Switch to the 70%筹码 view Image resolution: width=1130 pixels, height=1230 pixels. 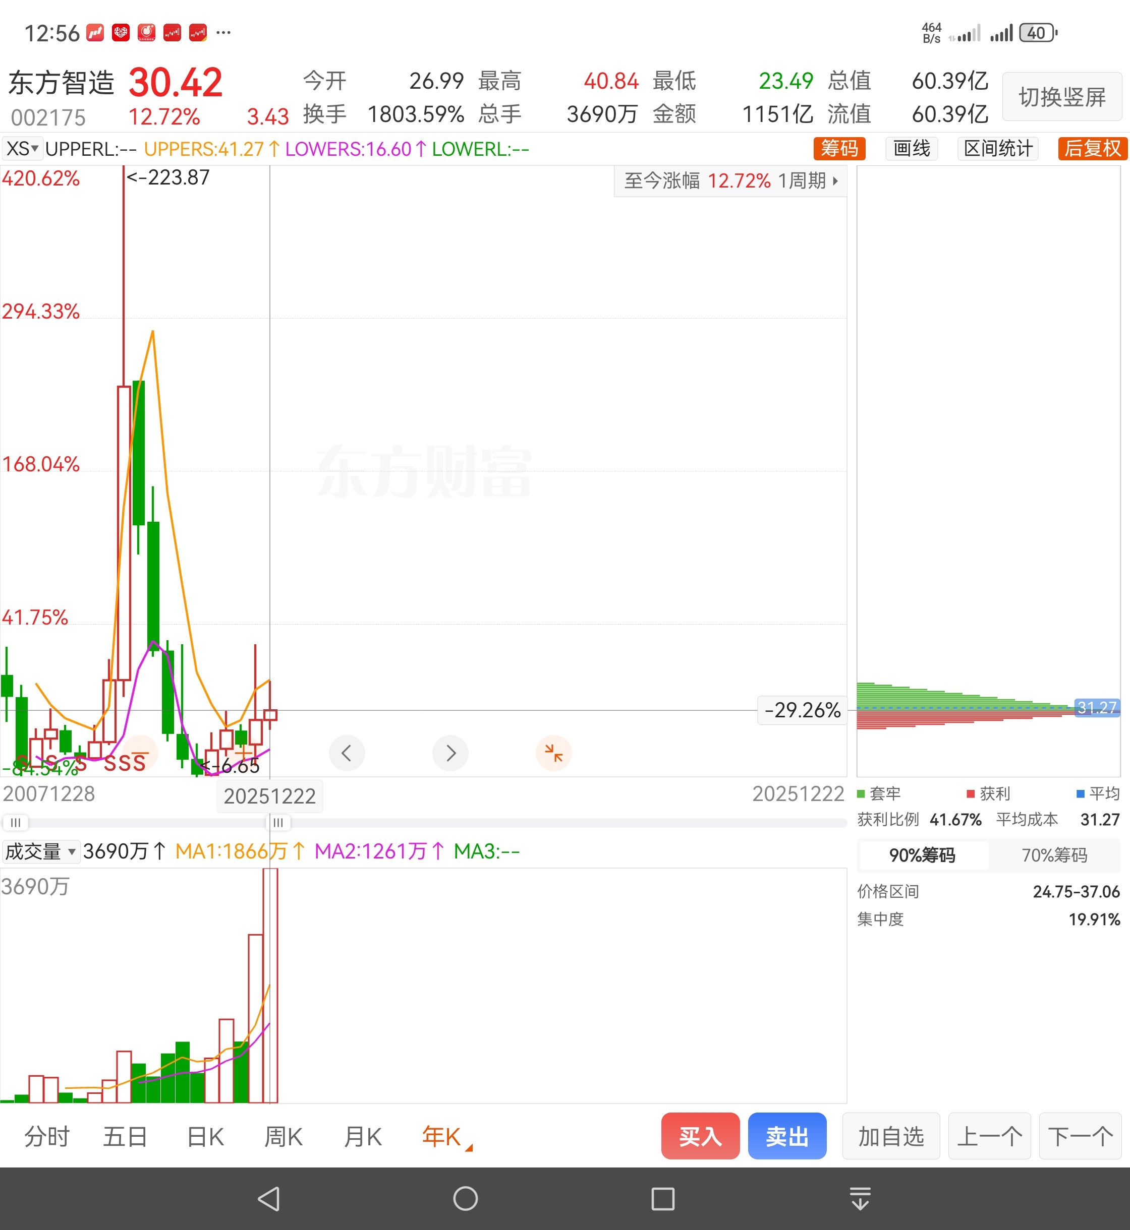click(x=1054, y=855)
